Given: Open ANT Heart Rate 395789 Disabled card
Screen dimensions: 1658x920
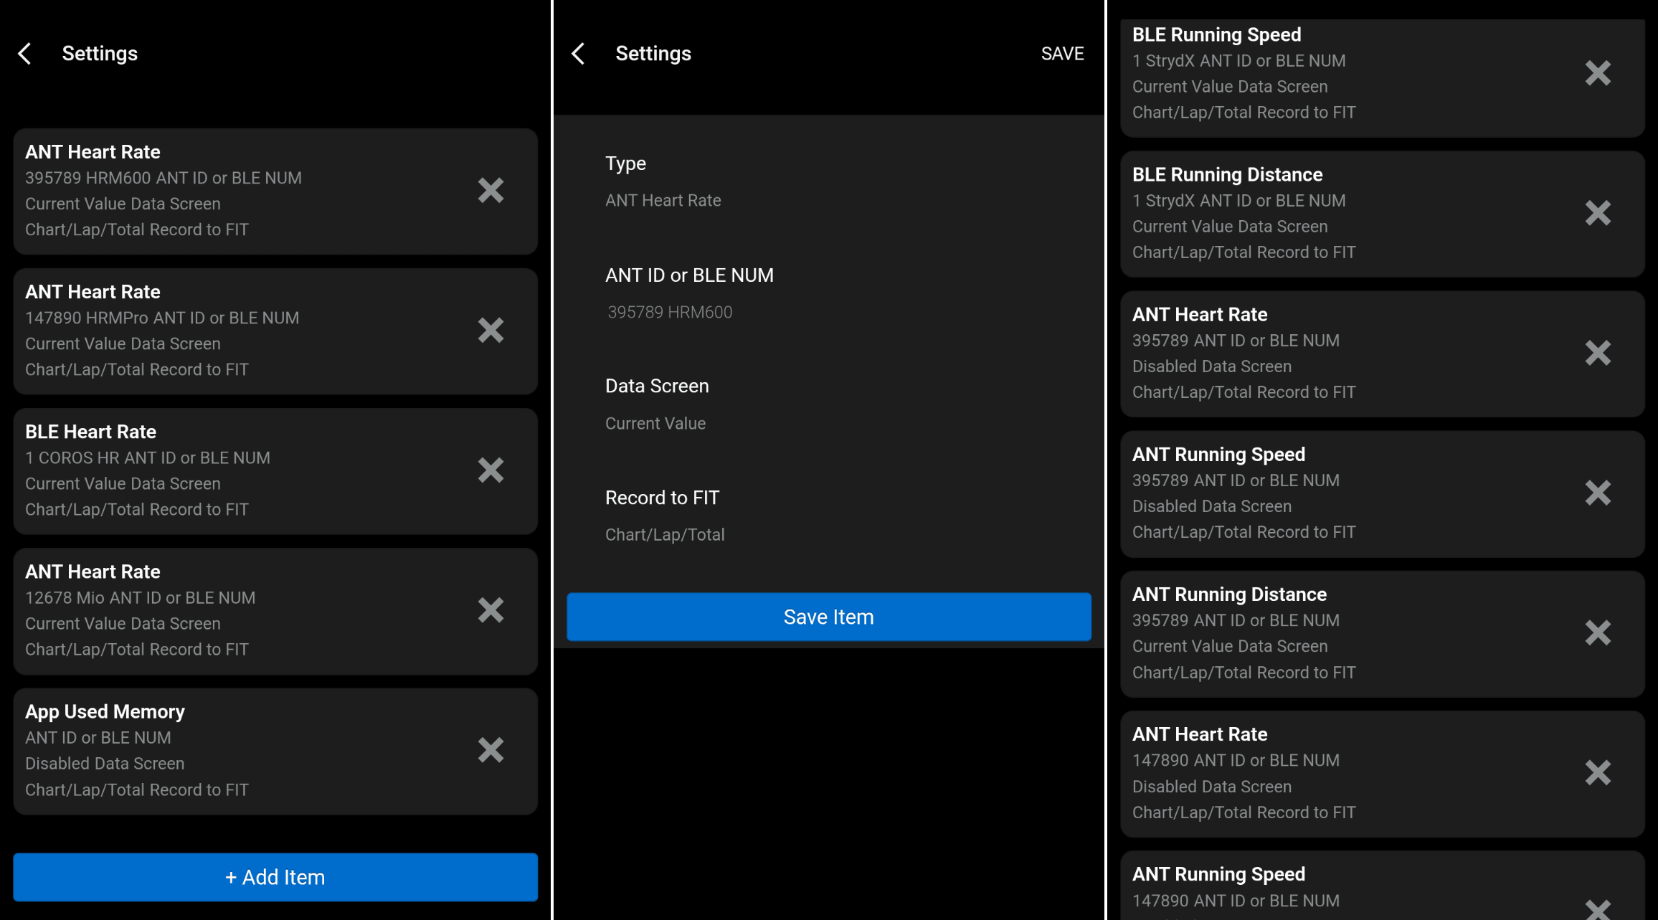Looking at the screenshot, I should tap(1383, 354).
